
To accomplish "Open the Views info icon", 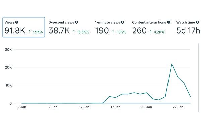I will pos(17,22).
